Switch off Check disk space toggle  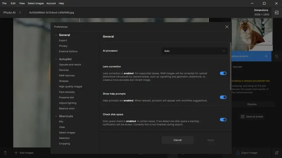pos(223,120)
